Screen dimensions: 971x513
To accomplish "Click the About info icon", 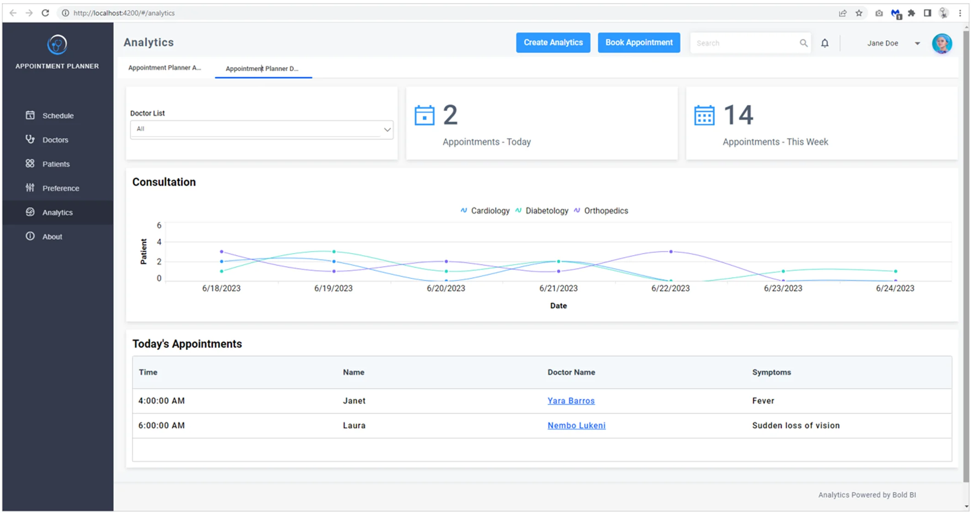I will pyautogui.click(x=30, y=236).
